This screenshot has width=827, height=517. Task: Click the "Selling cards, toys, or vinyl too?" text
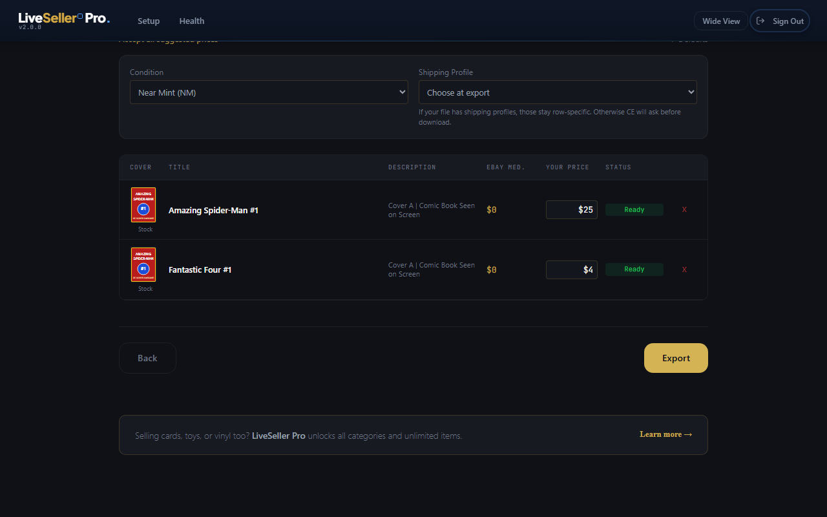[x=193, y=436]
